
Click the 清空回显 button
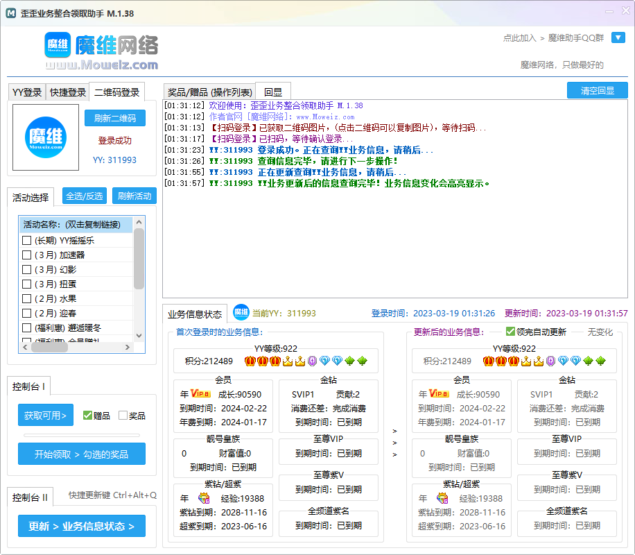598,90
